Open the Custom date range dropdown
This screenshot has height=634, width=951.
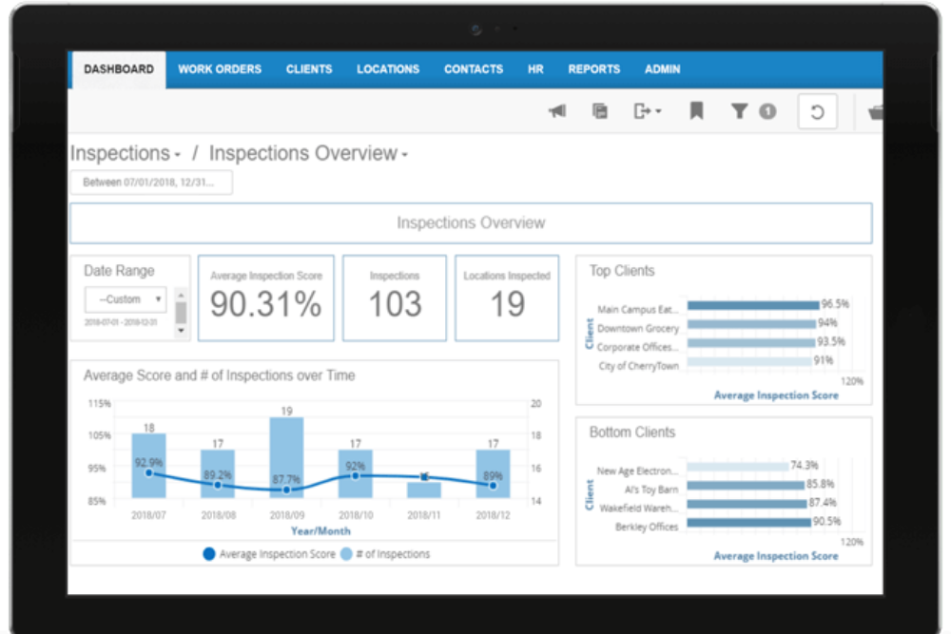coord(126,299)
